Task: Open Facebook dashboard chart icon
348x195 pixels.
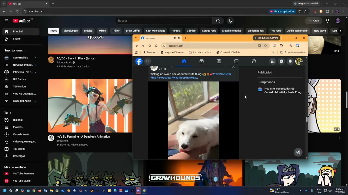Action: click(x=219, y=61)
